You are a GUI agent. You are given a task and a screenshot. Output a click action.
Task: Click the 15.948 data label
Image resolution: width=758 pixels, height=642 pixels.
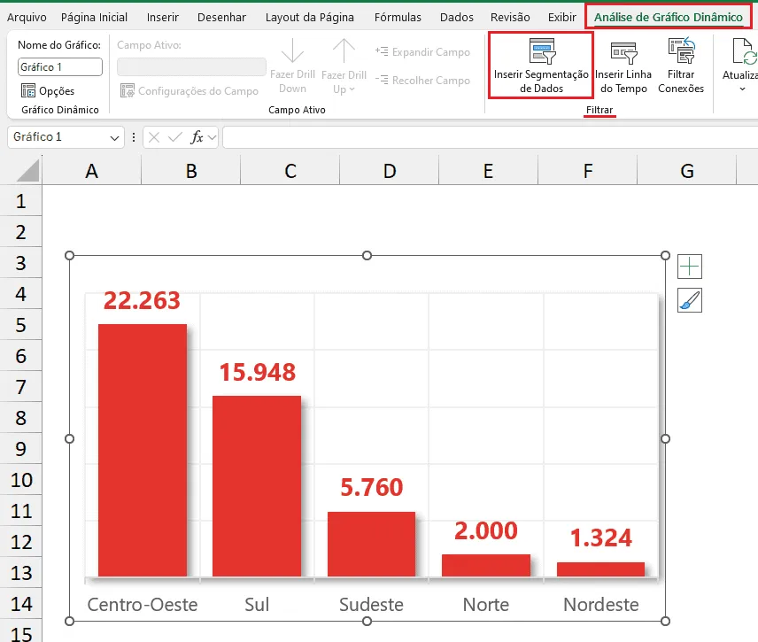[257, 372]
